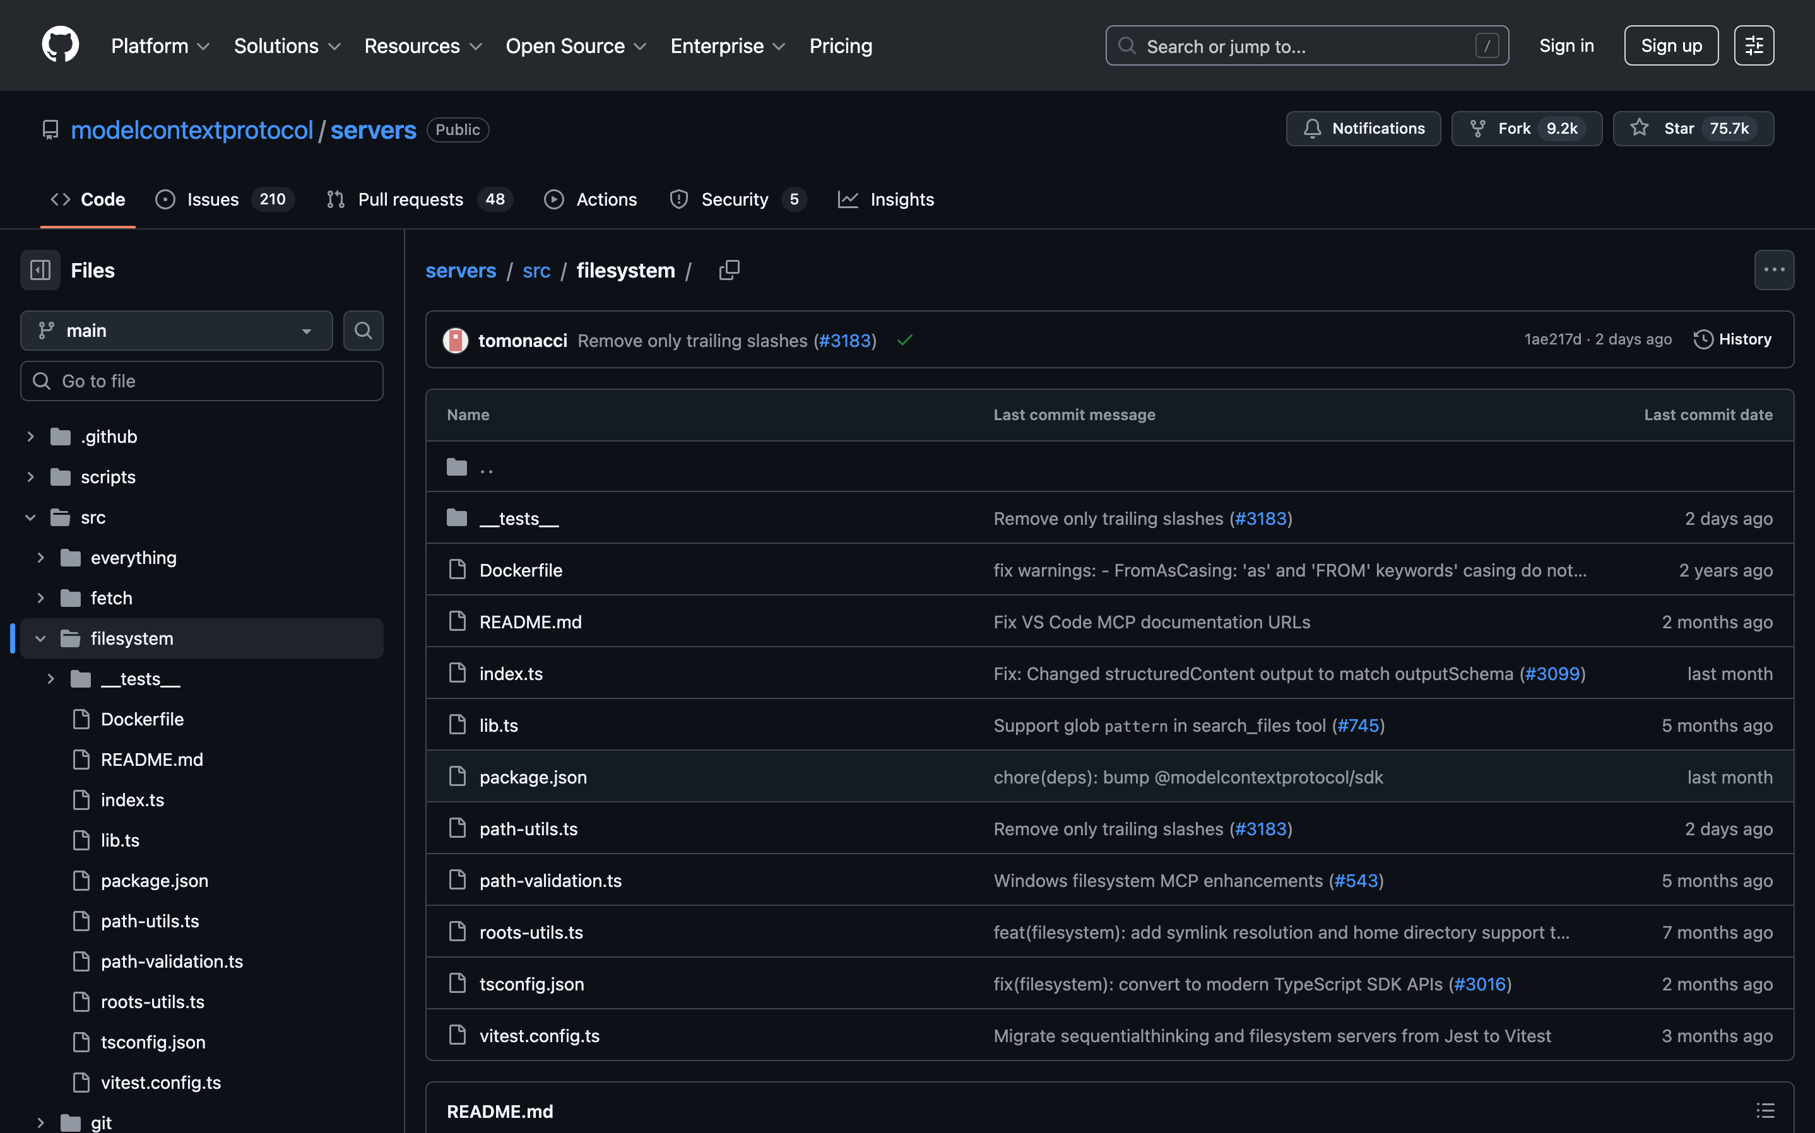The image size is (1815, 1133).
Task: Switch to the Pull requests tab
Action: pyautogui.click(x=410, y=199)
